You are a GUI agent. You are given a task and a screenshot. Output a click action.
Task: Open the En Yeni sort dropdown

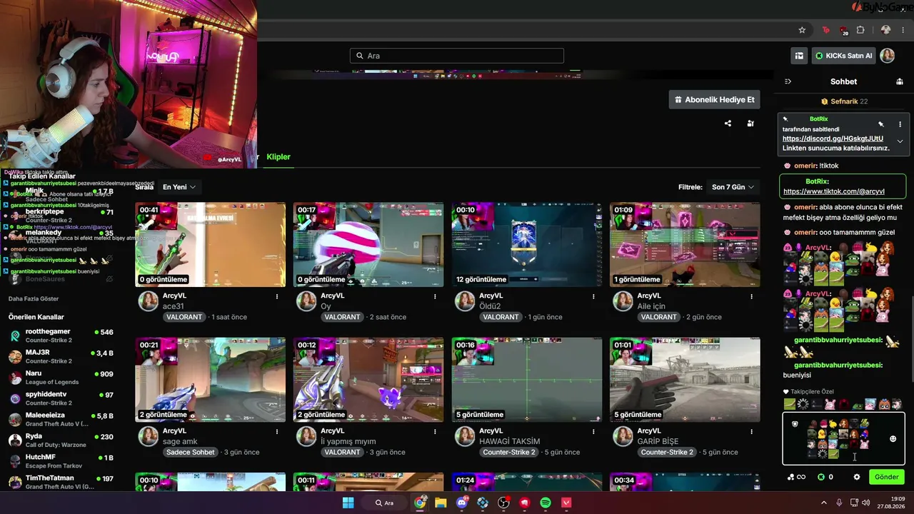[x=179, y=187]
